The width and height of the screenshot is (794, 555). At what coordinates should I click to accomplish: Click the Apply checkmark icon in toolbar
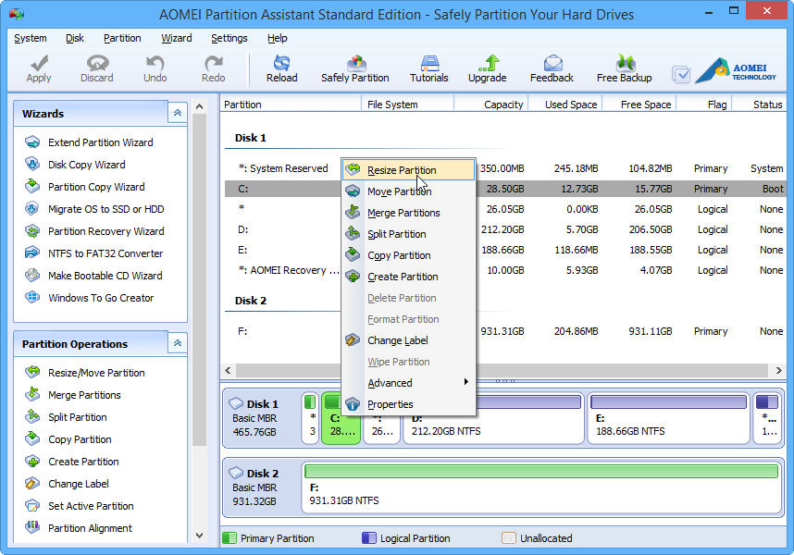[39, 63]
